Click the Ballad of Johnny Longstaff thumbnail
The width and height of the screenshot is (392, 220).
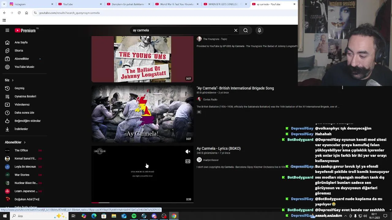[142, 59]
